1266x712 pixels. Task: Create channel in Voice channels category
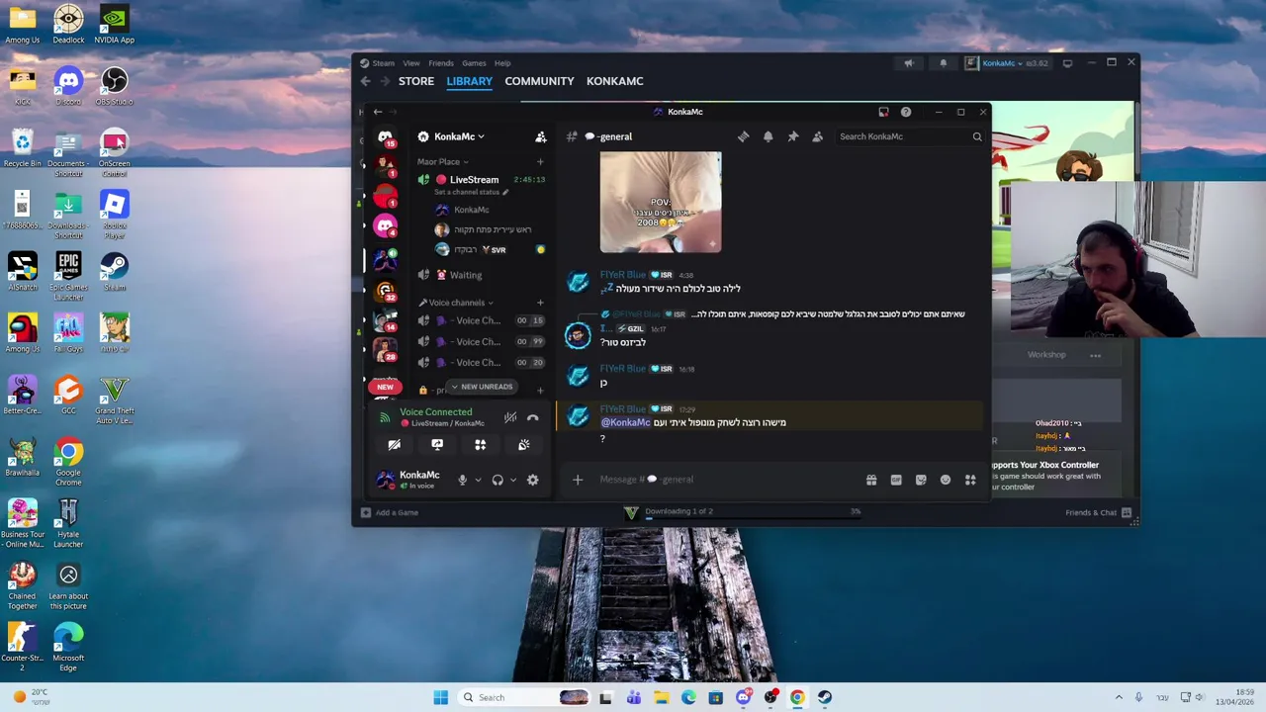point(540,303)
